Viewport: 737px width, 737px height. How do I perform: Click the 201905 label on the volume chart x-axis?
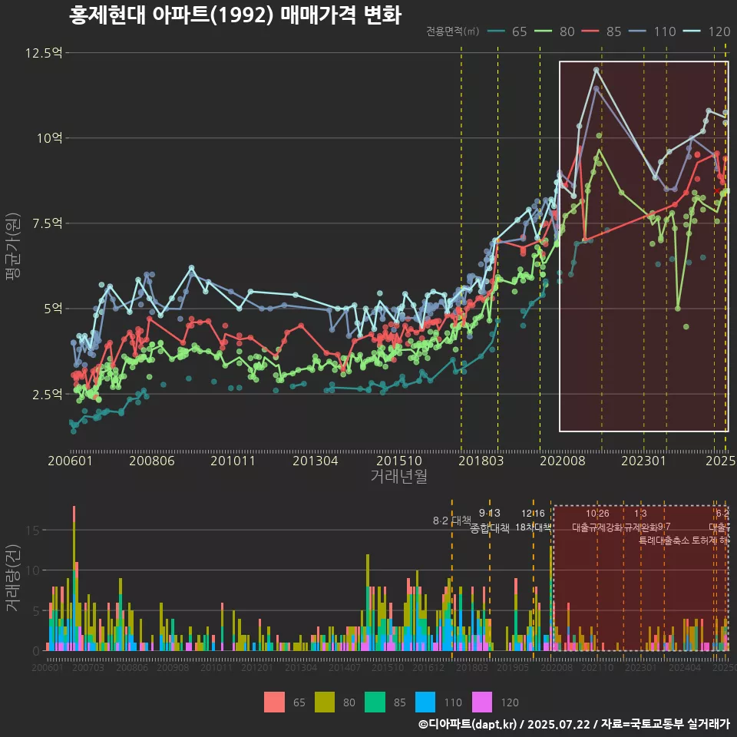(x=513, y=667)
